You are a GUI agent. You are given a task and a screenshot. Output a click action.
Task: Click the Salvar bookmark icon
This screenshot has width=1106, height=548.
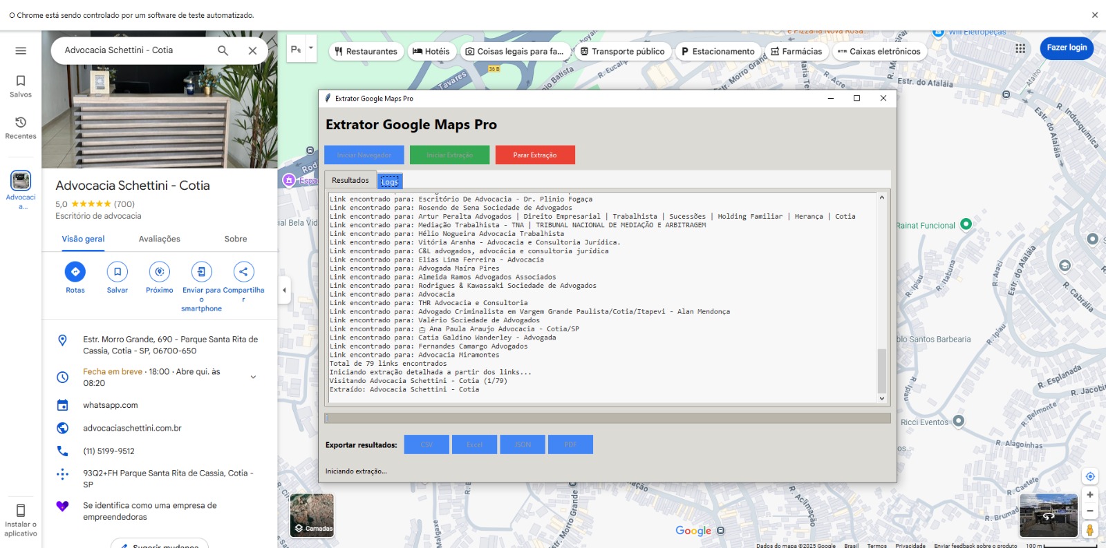[x=118, y=272]
